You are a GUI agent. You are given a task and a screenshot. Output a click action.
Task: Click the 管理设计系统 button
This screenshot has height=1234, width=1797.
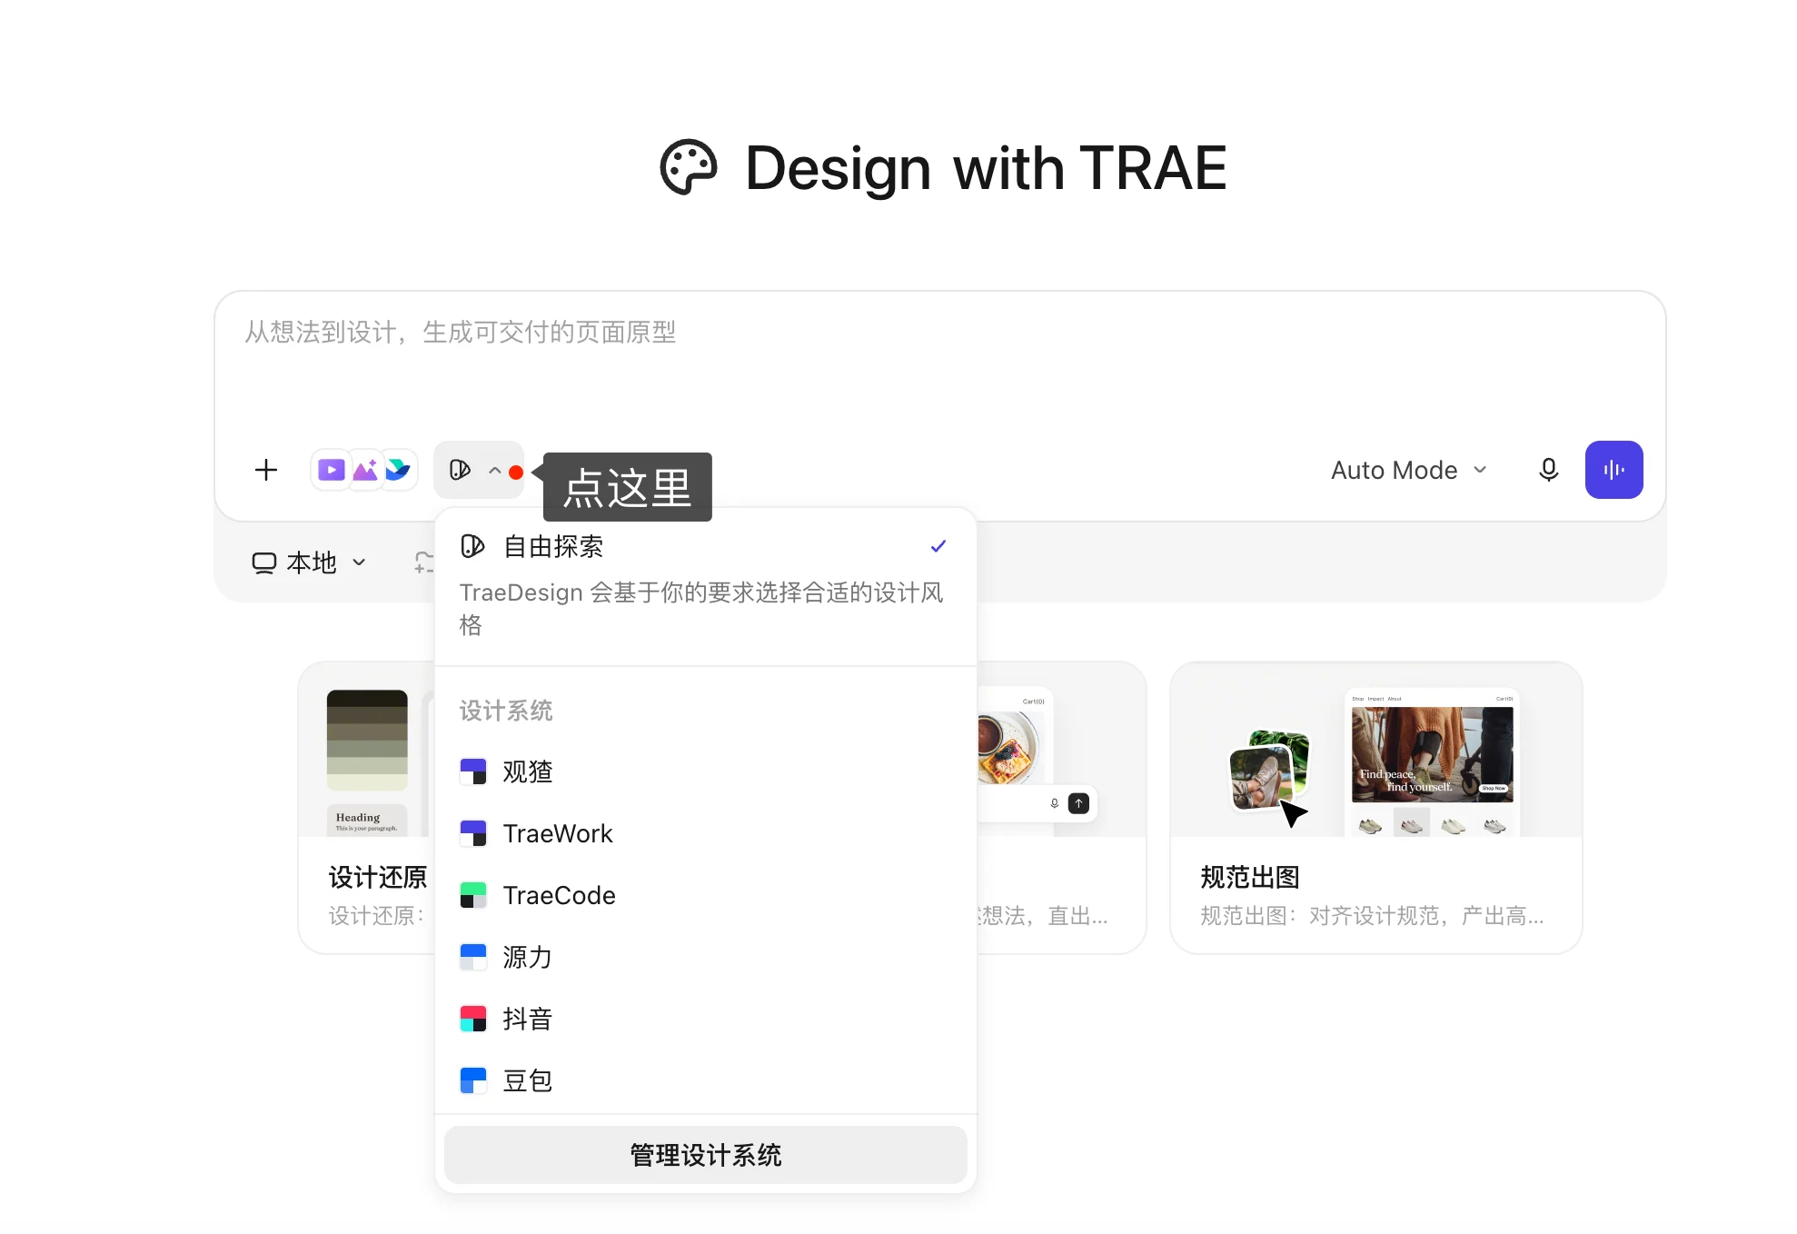706,1155
